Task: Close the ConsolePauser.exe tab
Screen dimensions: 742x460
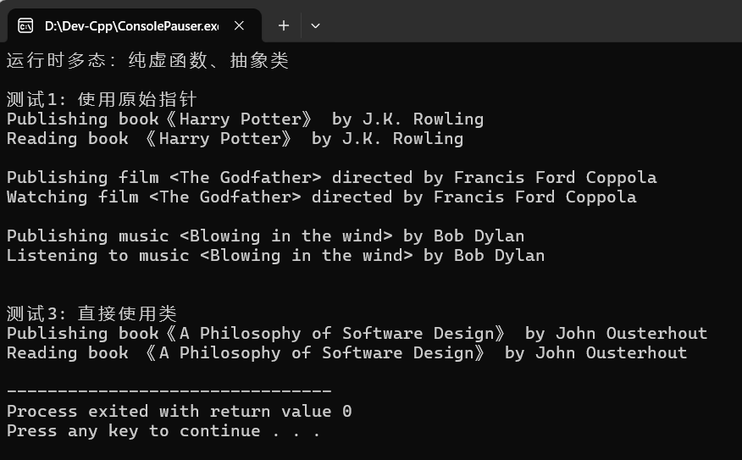Action: (x=239, y=25)
